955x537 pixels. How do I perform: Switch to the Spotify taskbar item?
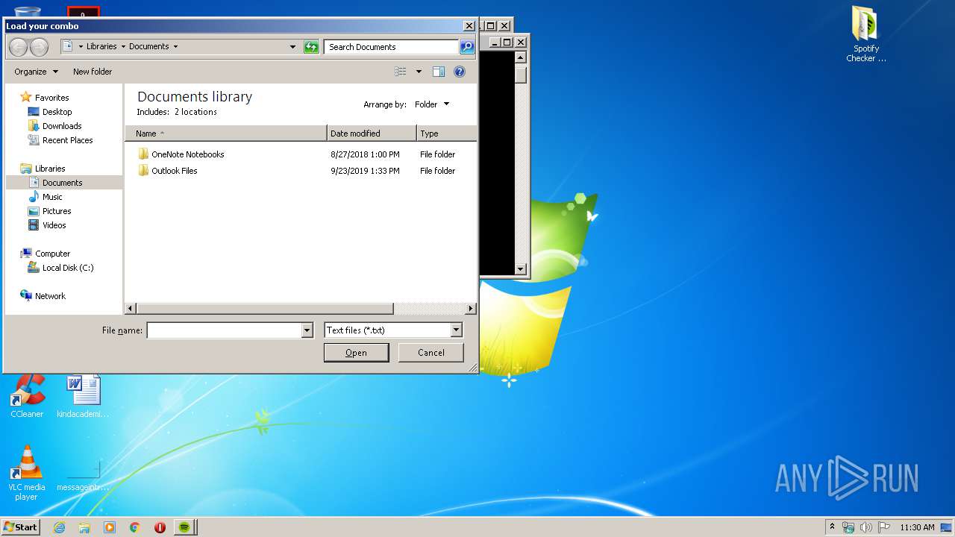[x=185, y=527]
